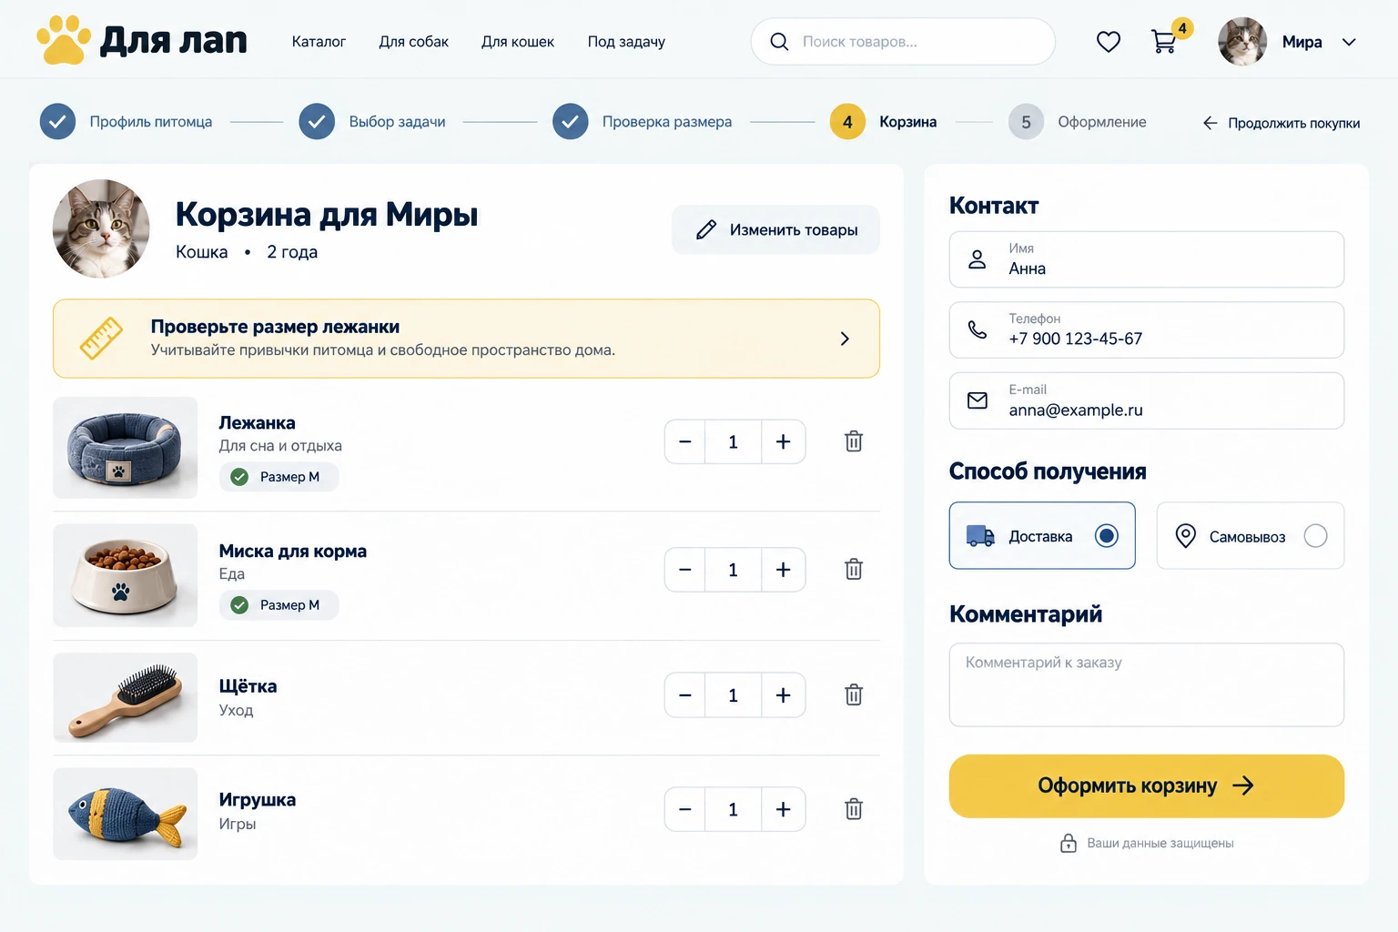Increase Лежанка quantity with plus
This screenshot has width=1398, height=932.
coord(783,441)
